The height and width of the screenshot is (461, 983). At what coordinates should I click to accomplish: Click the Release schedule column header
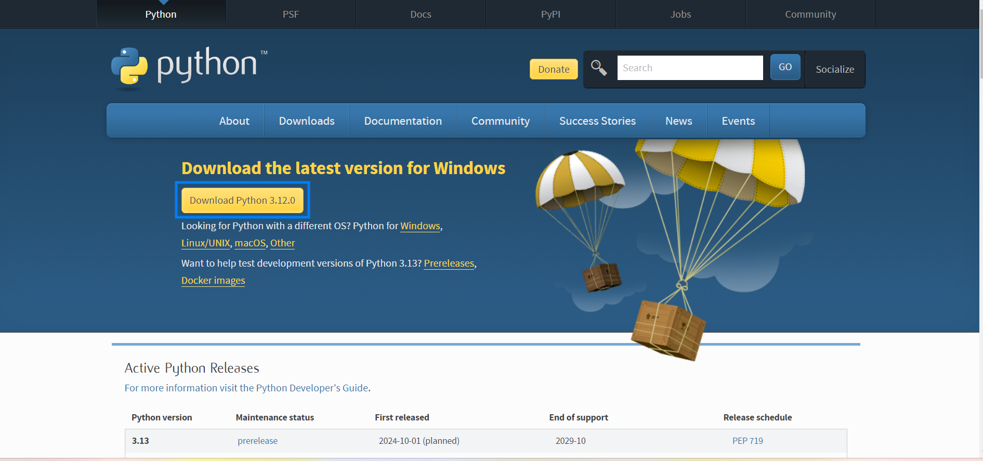(x=757, y=417)
